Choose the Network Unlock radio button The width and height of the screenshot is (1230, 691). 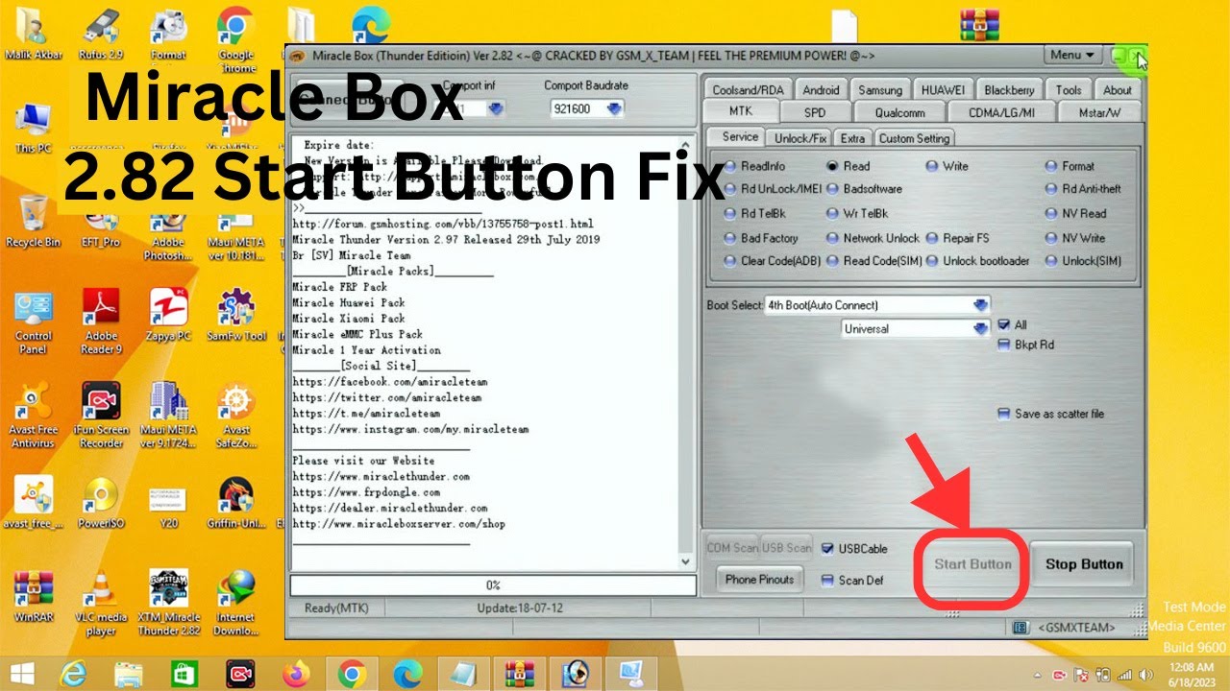point(873,238)
